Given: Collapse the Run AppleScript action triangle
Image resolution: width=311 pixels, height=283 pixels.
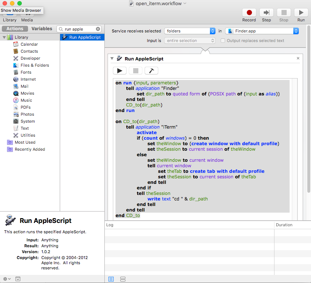Looking at the screenshot, I should pyautogui.click(x=112, y=59).
